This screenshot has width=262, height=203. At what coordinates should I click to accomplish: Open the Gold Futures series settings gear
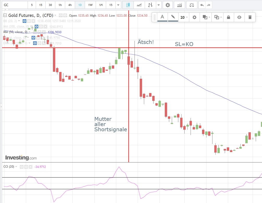click(65, 16)
